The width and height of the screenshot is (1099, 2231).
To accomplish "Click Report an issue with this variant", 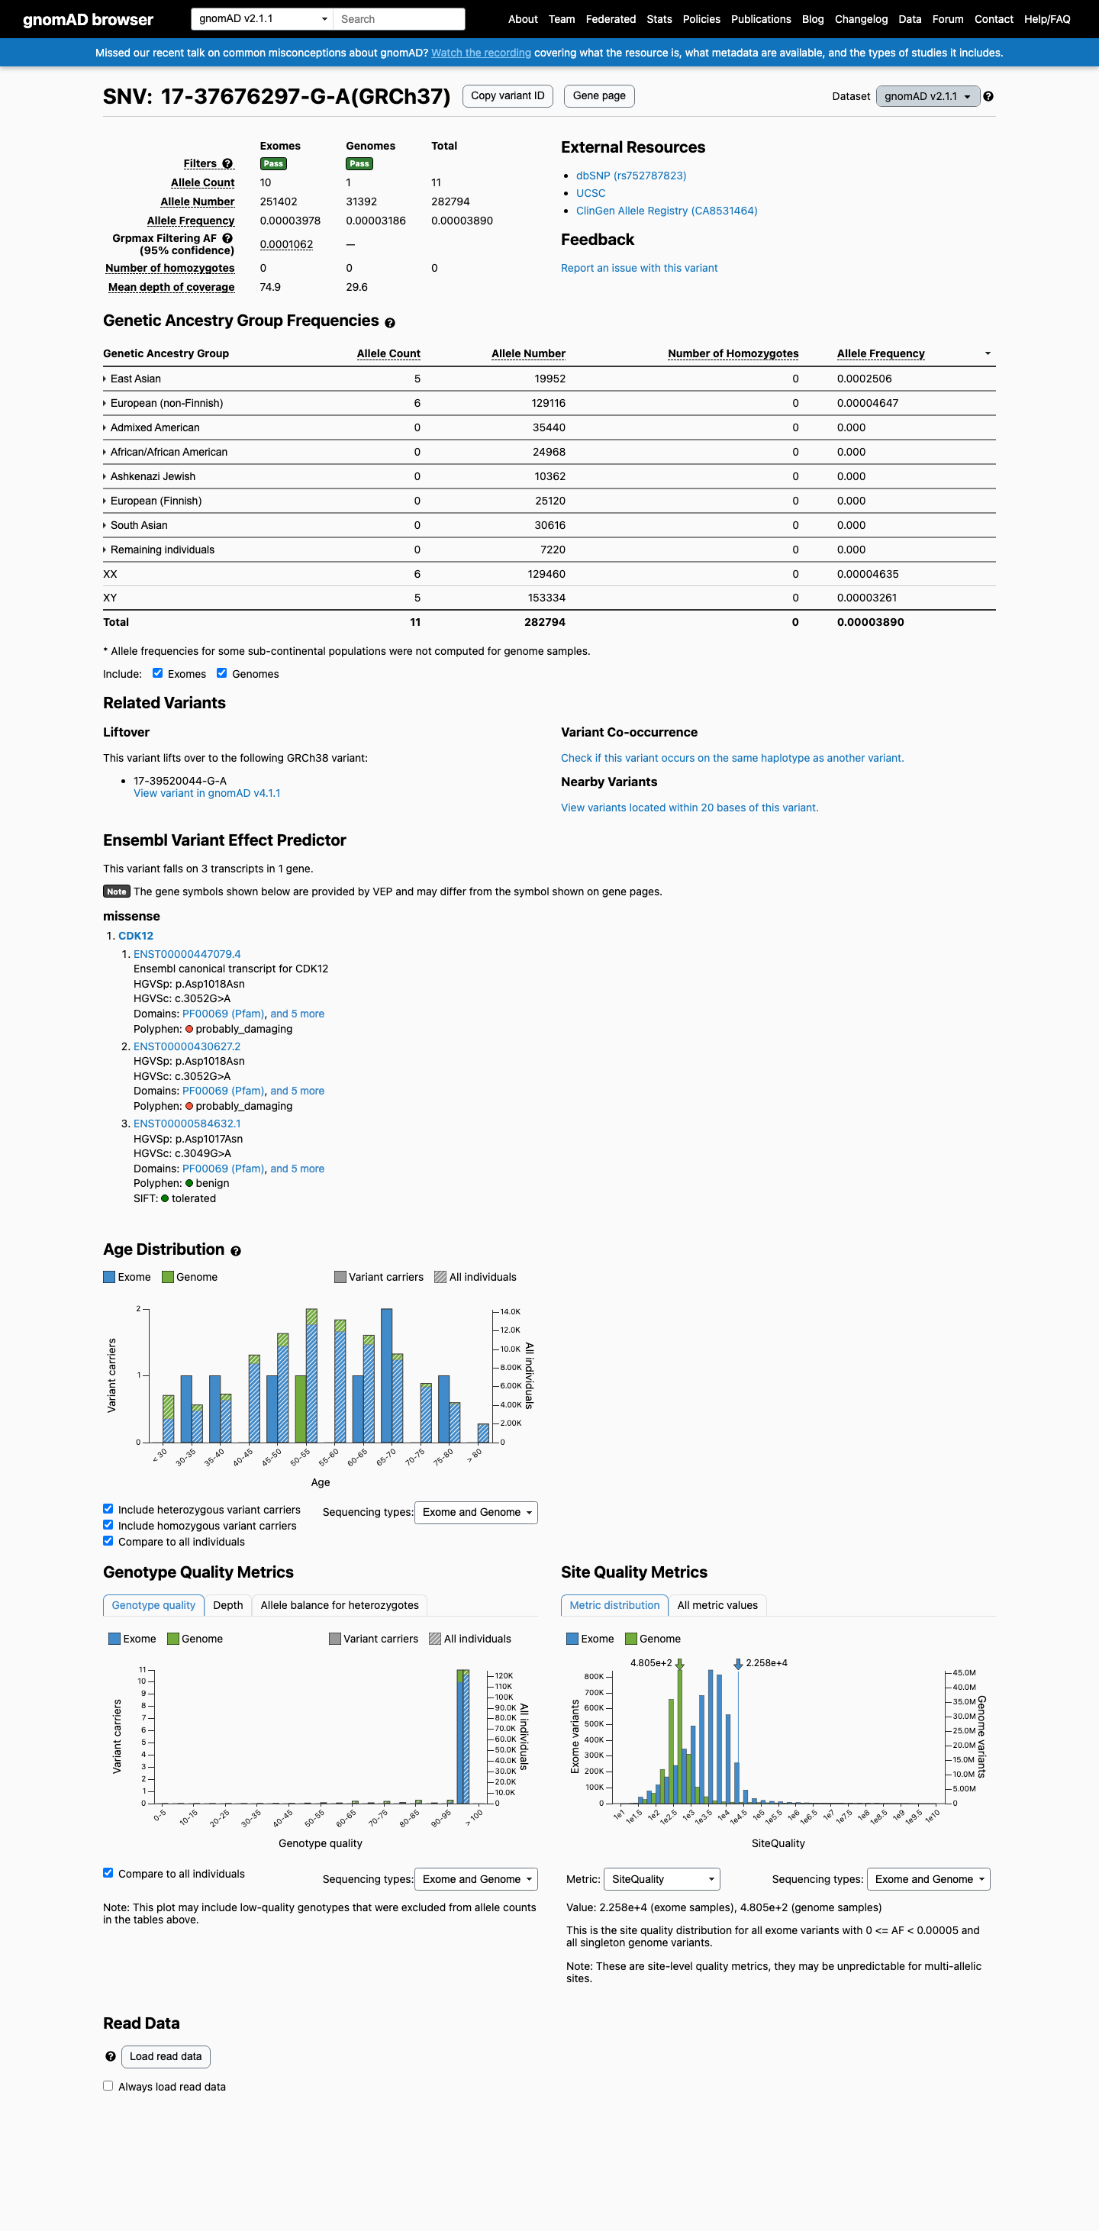I will pyautogui.click(x=639, y=268).
